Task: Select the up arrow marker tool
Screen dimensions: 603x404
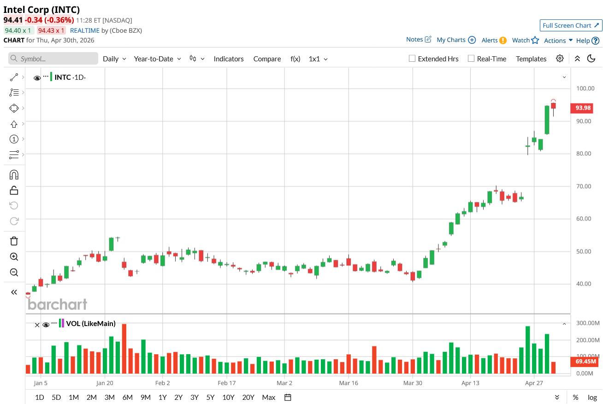Action: coord(14,124)
